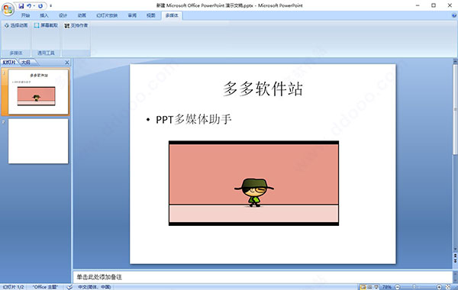The width and height of the screenshot is (458, 290).
Task: Open Customize Quick Access Toolbar dropdown
Action: pos(50,5)
